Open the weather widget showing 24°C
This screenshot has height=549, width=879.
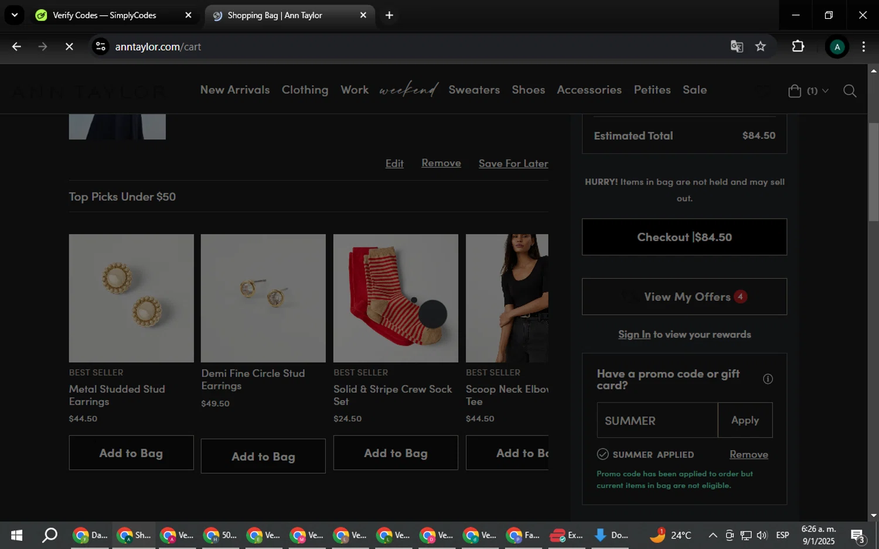click(671, 535)
